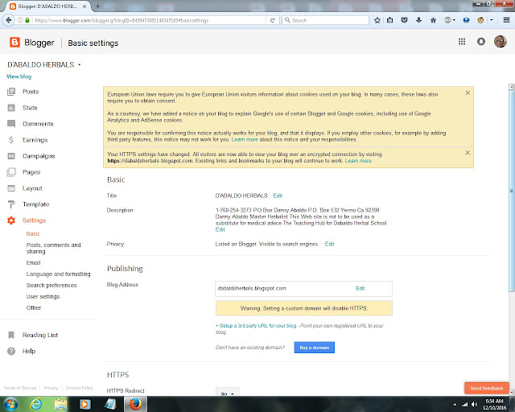The image size is (515, 412).
Task: Click Learn more in HTTPS notice
Action: (x=358, y=161)
